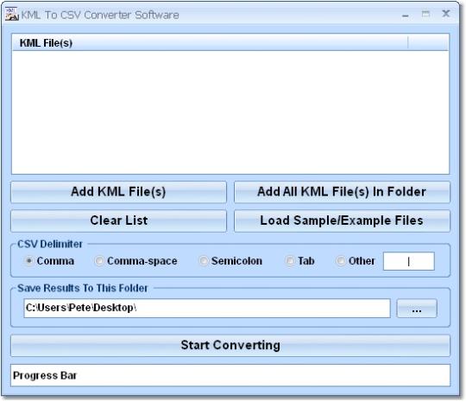Load Sample/Example Files

342,221
